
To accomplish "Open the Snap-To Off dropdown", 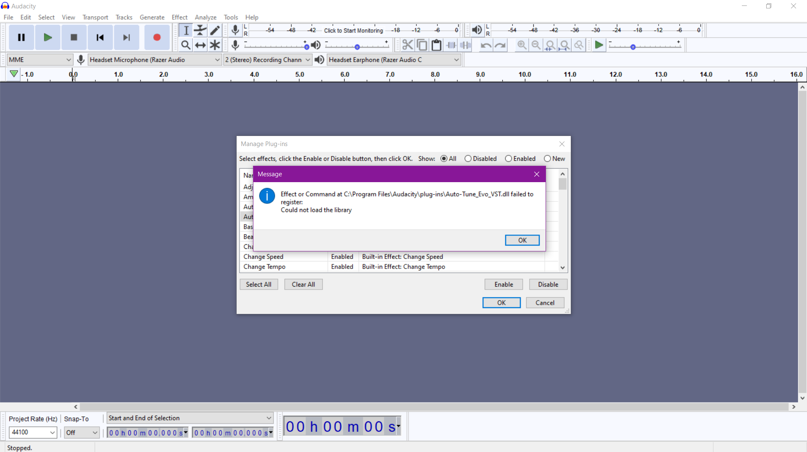I will coord(82,432).
